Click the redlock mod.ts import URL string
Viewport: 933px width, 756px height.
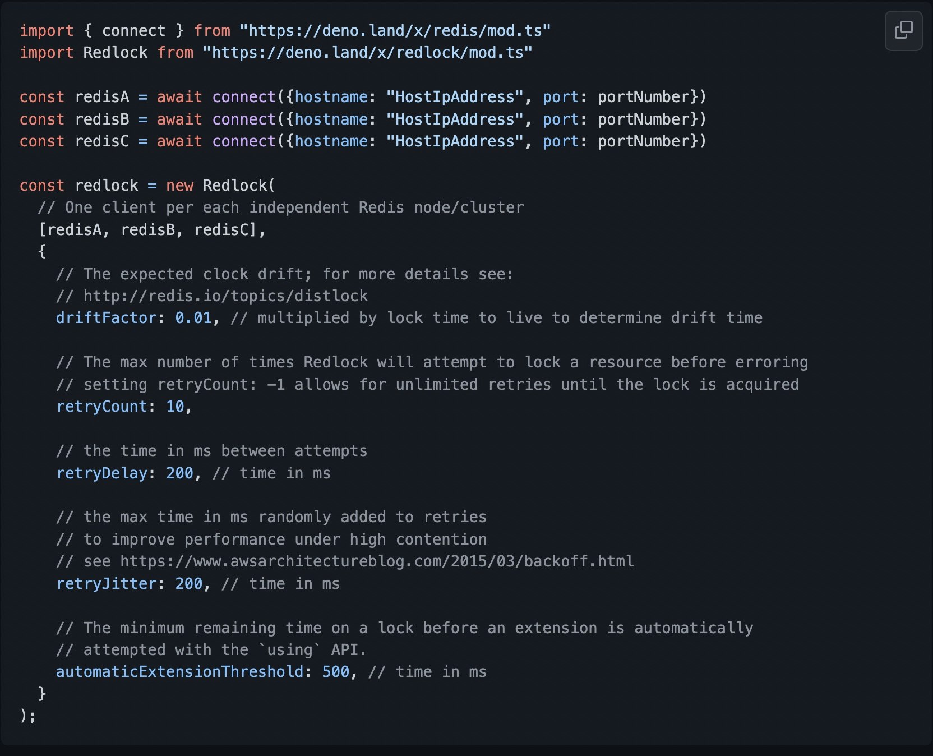coord(367,53)
